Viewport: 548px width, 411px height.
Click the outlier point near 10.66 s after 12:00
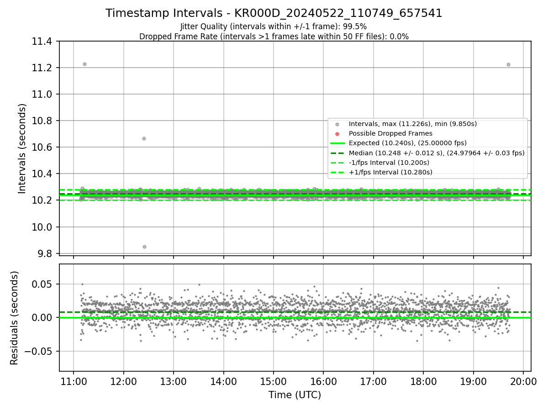(144, 138)
